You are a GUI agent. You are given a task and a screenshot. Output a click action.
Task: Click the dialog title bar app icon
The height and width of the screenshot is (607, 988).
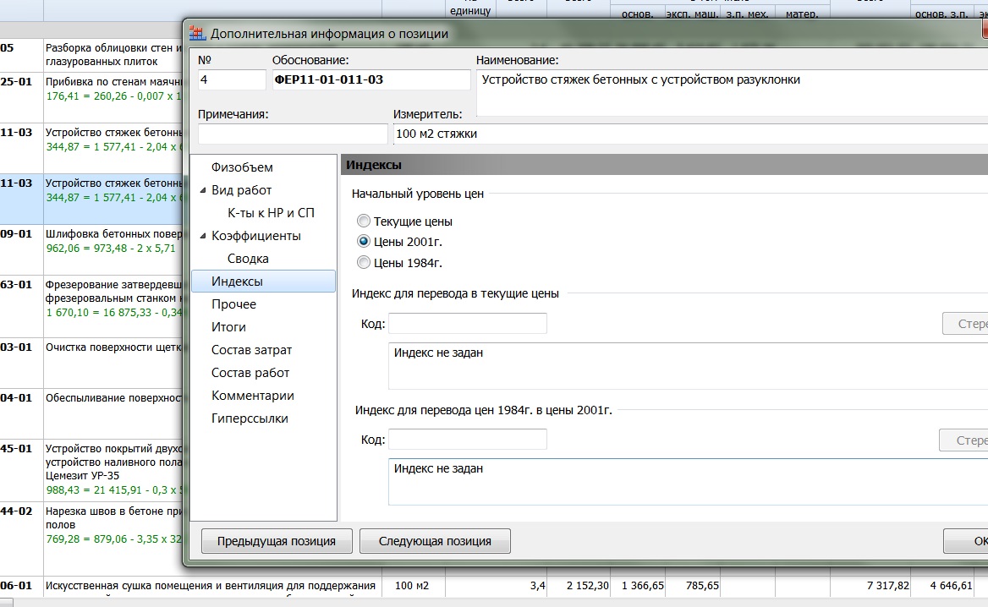click(197, 34)
